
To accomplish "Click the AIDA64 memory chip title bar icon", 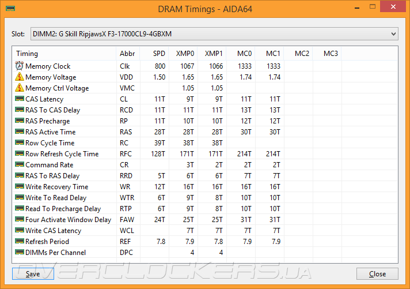I will click(x=10, y=9).
